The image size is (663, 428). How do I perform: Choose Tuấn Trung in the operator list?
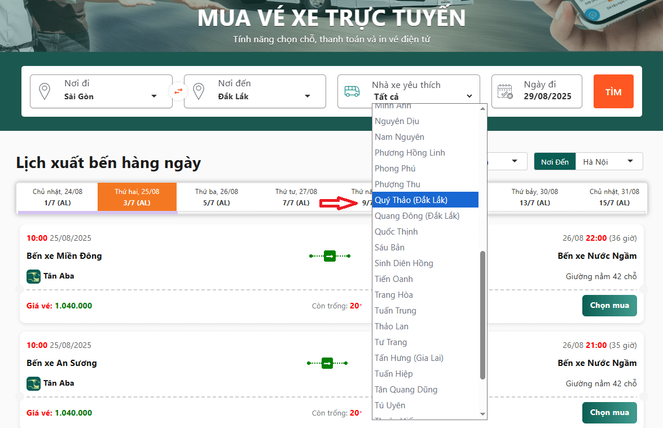395,311
